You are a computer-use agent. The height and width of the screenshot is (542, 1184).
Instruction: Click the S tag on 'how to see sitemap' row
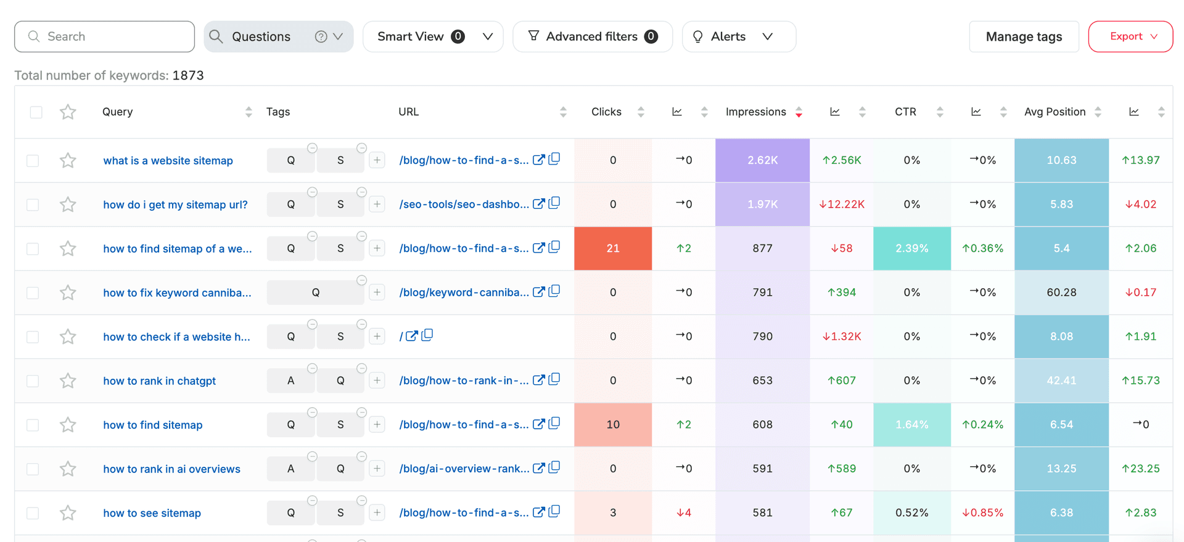pyautogui.click(x=340, y=513)
